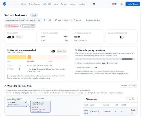
Task: Toggle dark mode moon icon
Action: [122, 4]
